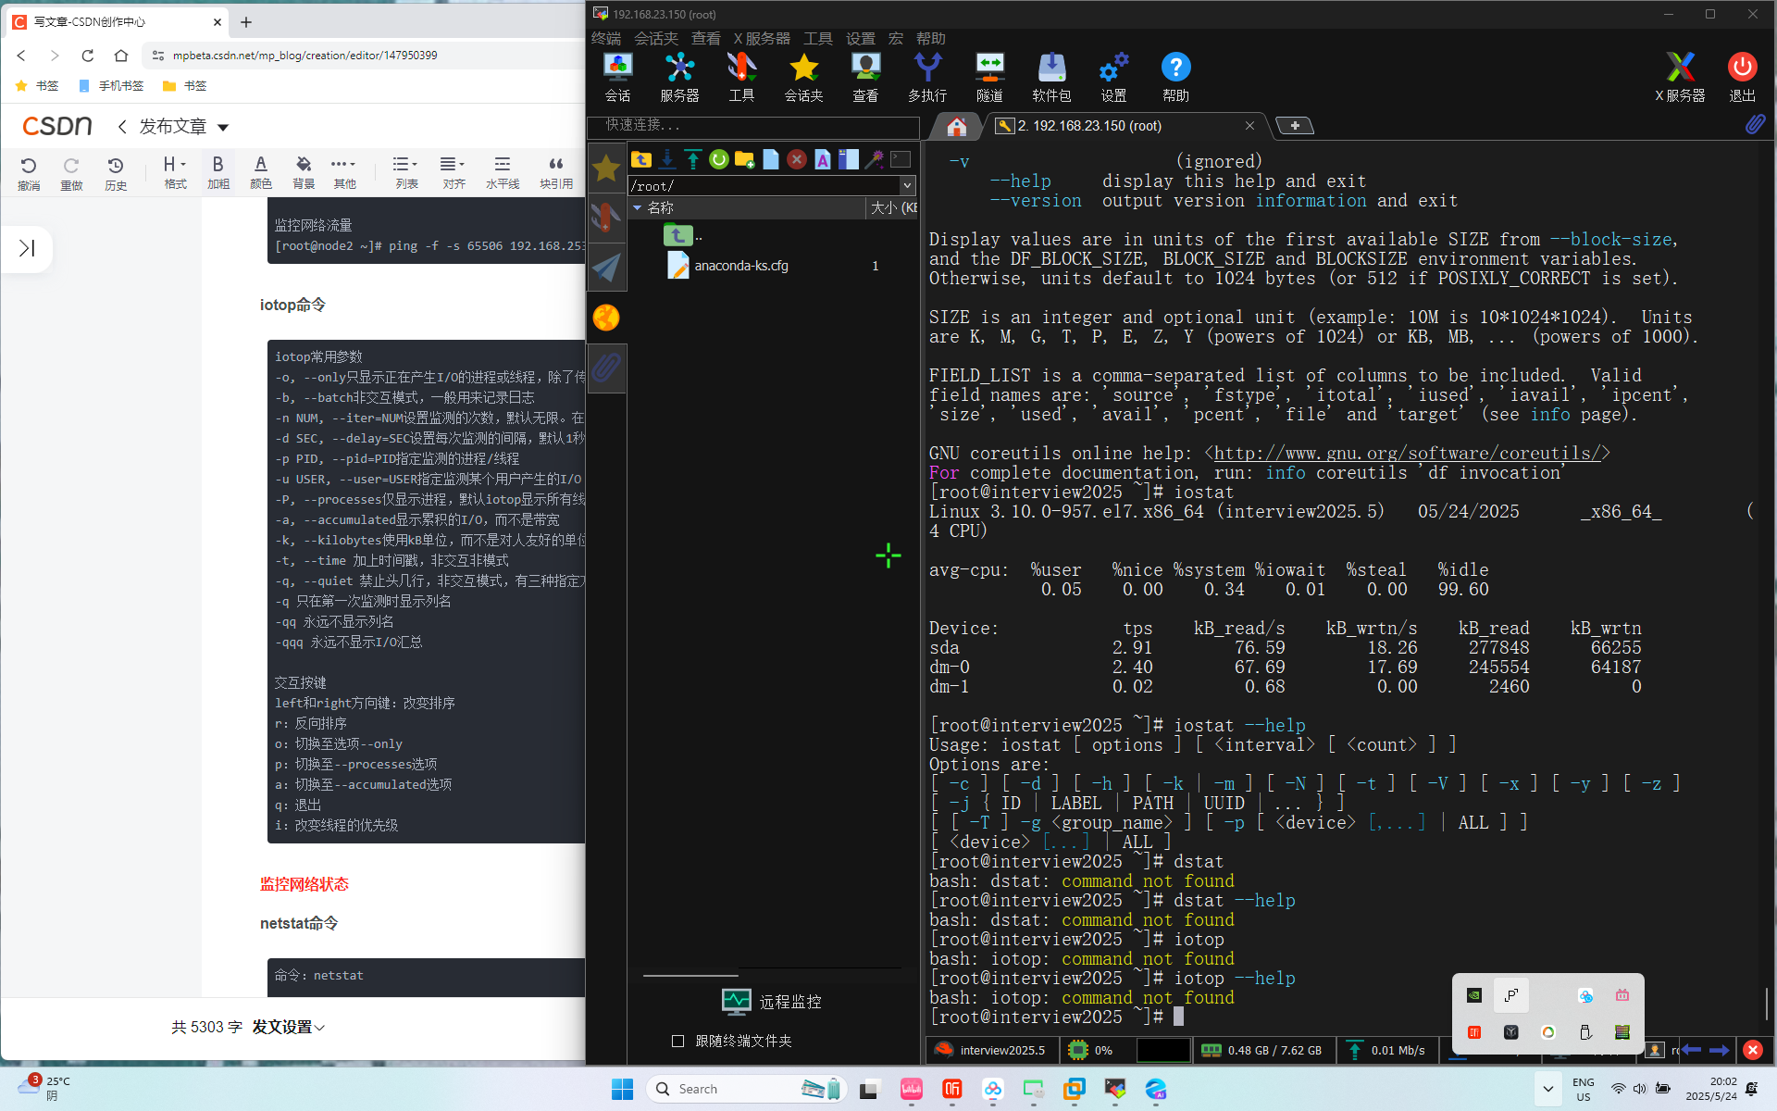Open the 会话夹 menu

coord(655,38)
